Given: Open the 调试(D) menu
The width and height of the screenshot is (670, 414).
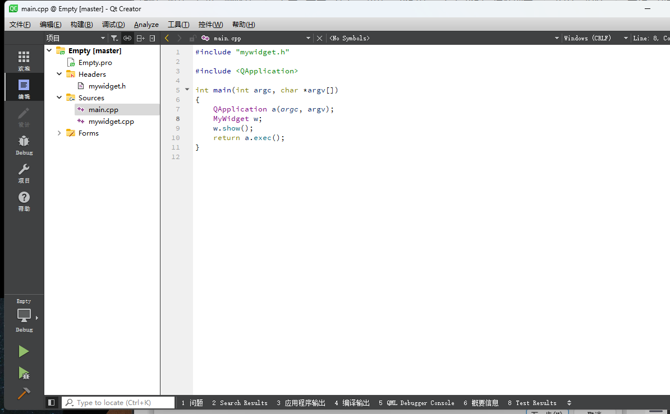Looking at the screenshot, I should pyautogui.click(x=113, y=24).
